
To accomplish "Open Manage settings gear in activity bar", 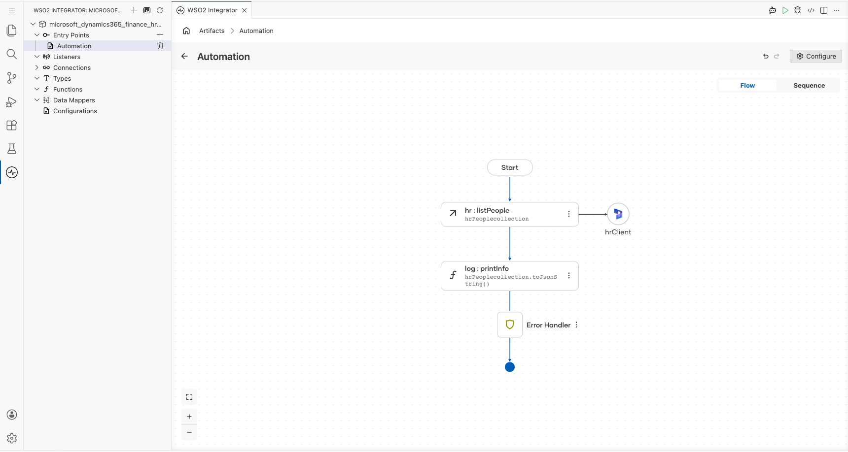I will pyautogui.click(x=12, y=438).
